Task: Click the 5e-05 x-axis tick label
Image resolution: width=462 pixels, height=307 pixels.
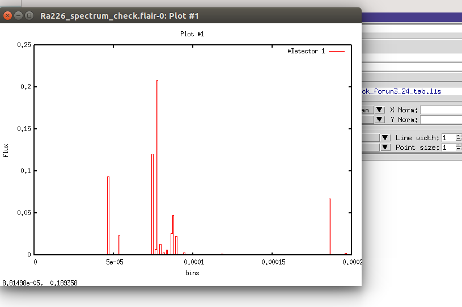Action: coord(115,262)
